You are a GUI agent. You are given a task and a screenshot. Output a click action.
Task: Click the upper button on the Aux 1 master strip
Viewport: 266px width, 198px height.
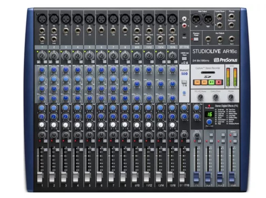211,135
